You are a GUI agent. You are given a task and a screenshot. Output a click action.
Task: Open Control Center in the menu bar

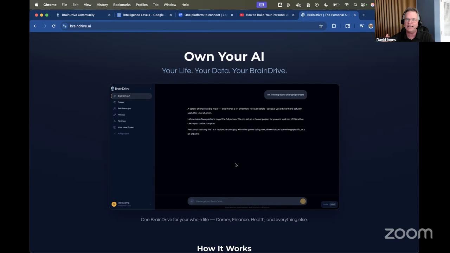click(x=364, y=5)
